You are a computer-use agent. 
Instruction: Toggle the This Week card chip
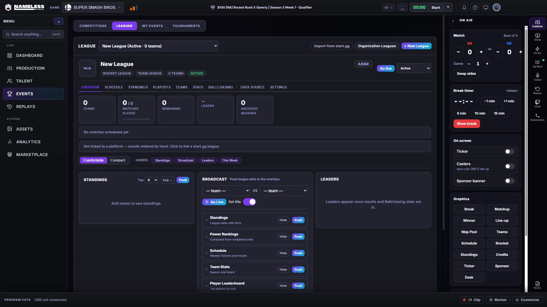click(230, 160)
